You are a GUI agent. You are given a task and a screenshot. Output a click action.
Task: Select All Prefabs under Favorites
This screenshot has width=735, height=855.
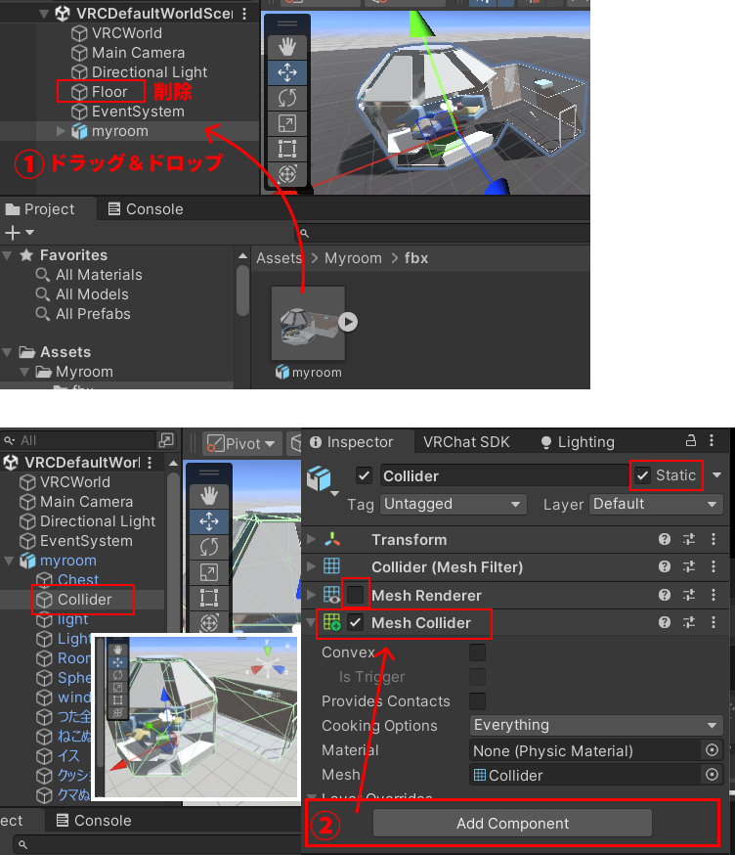pos(93,314)
